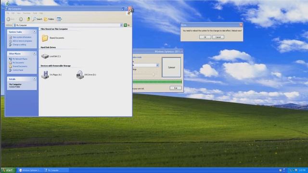Click the Devices with Removable Storage heading
Viewport: 308px width, 173px height.
click(56, 66)
